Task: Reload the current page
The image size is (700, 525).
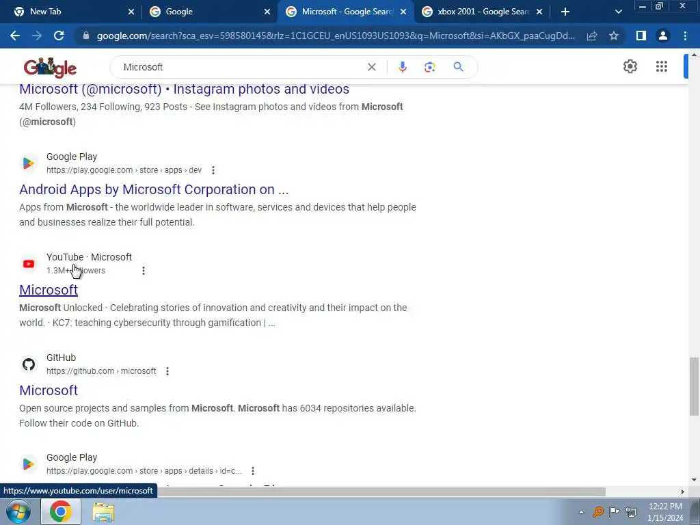Action: [59, 36]
